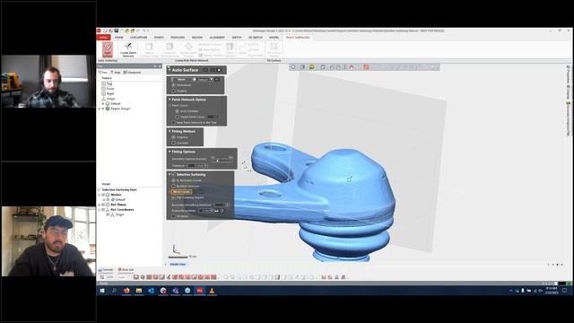Open Microsoft Teams from the taskbar
The image size is (574, 323).
[x=176, y=291]
